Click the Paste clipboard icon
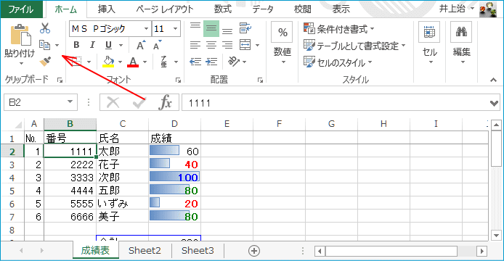 (x=20, y=35)
